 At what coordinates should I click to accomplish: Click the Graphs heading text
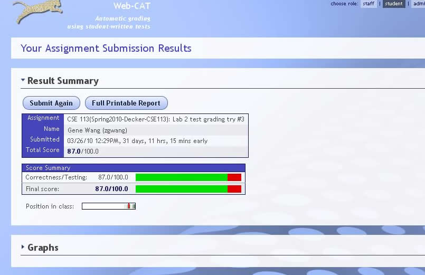[43, 248]
